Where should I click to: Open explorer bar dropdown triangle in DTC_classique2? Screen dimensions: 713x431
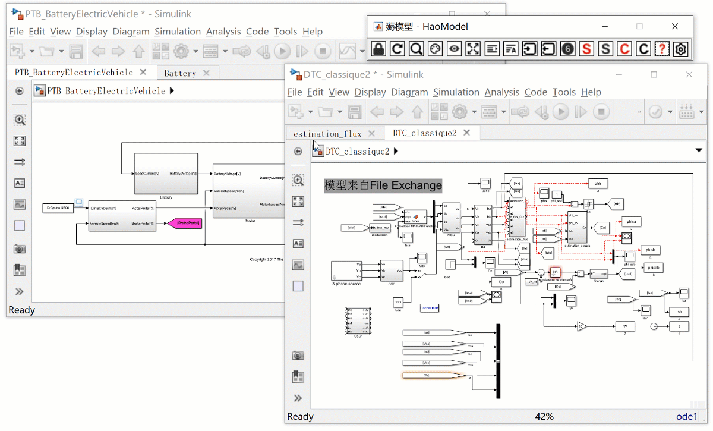699,151
